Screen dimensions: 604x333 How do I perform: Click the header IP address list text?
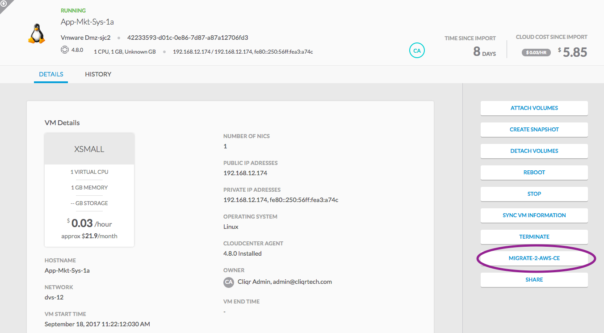click(243, 52)
